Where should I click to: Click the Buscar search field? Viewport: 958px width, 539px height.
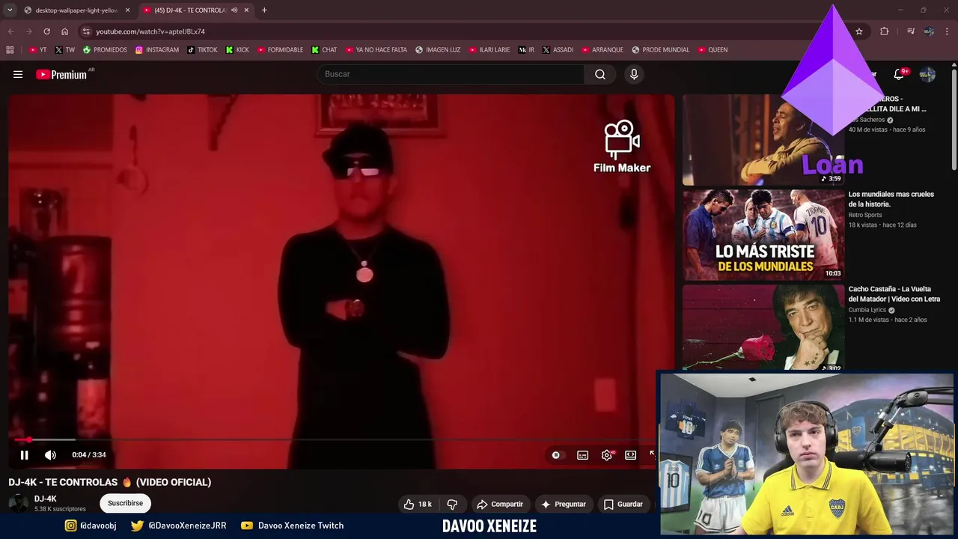coord(451,74)
